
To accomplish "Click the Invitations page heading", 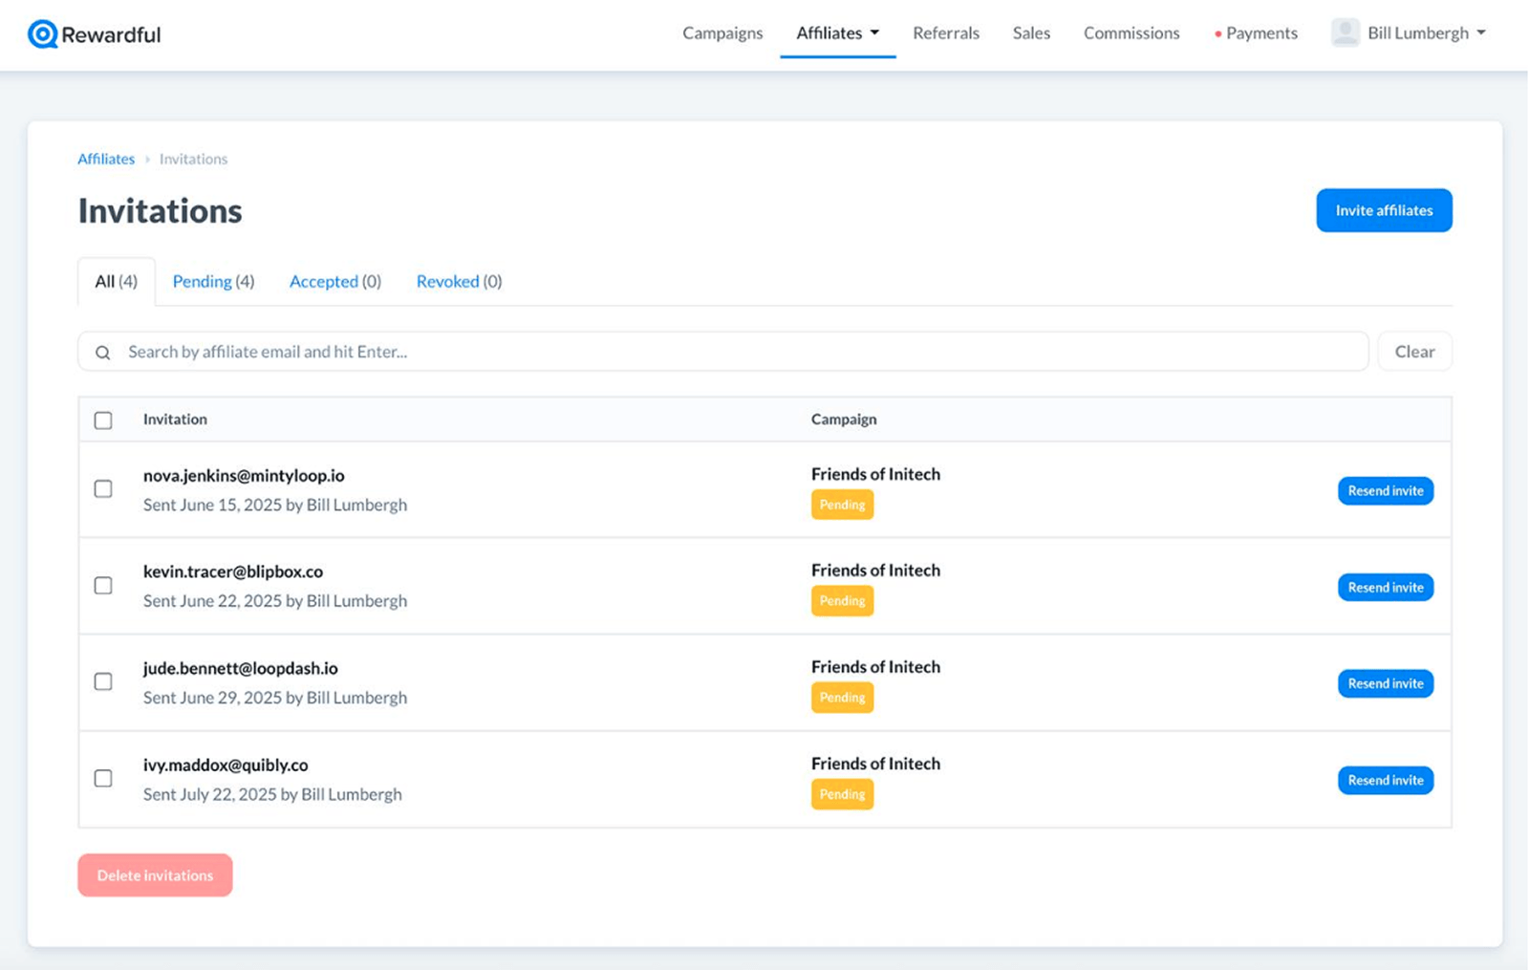I will (160, 210).
